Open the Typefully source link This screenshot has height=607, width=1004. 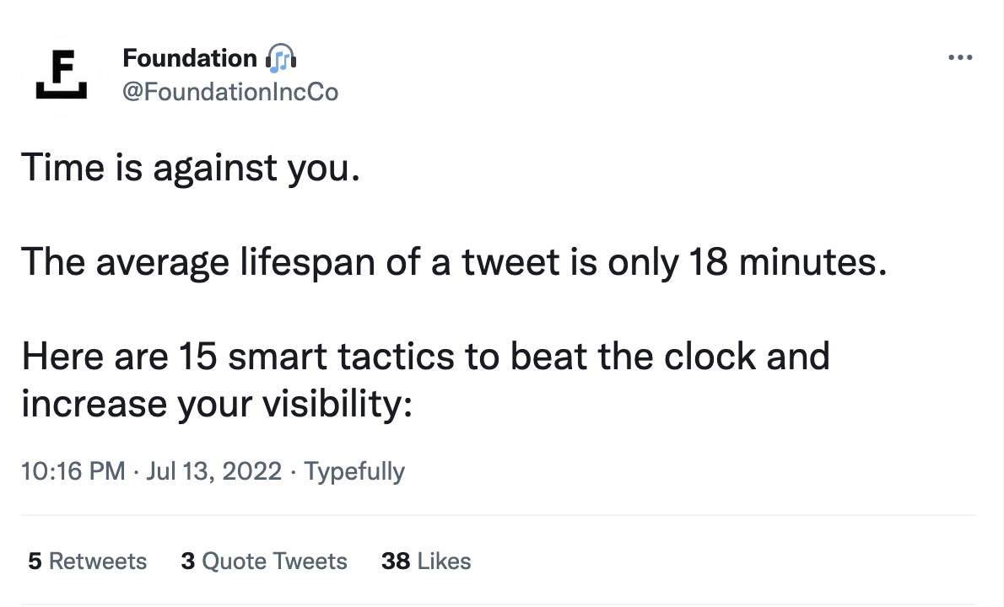click(354, 470)
